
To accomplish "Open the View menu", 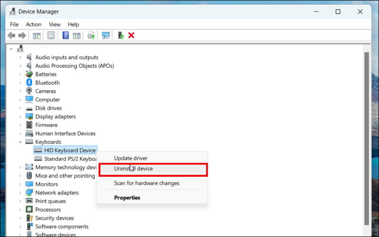I will point(54,25).
